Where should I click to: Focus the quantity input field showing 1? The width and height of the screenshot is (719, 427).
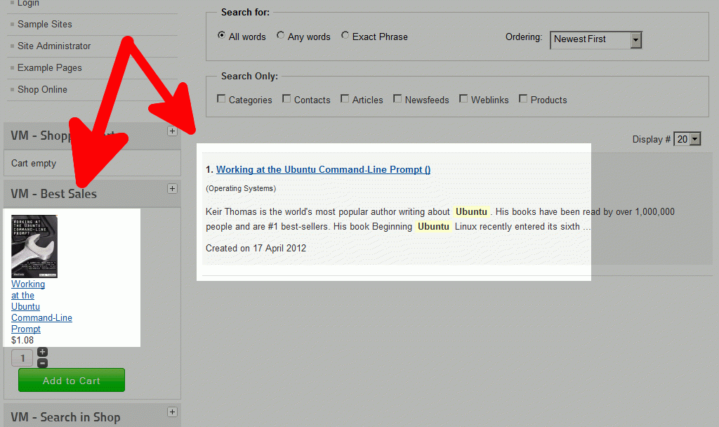coord(22,358)
